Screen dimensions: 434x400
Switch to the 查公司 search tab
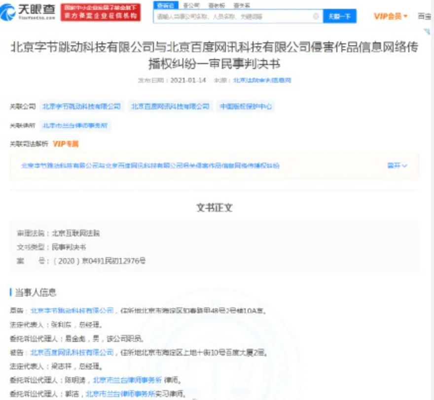pos(191,5)
